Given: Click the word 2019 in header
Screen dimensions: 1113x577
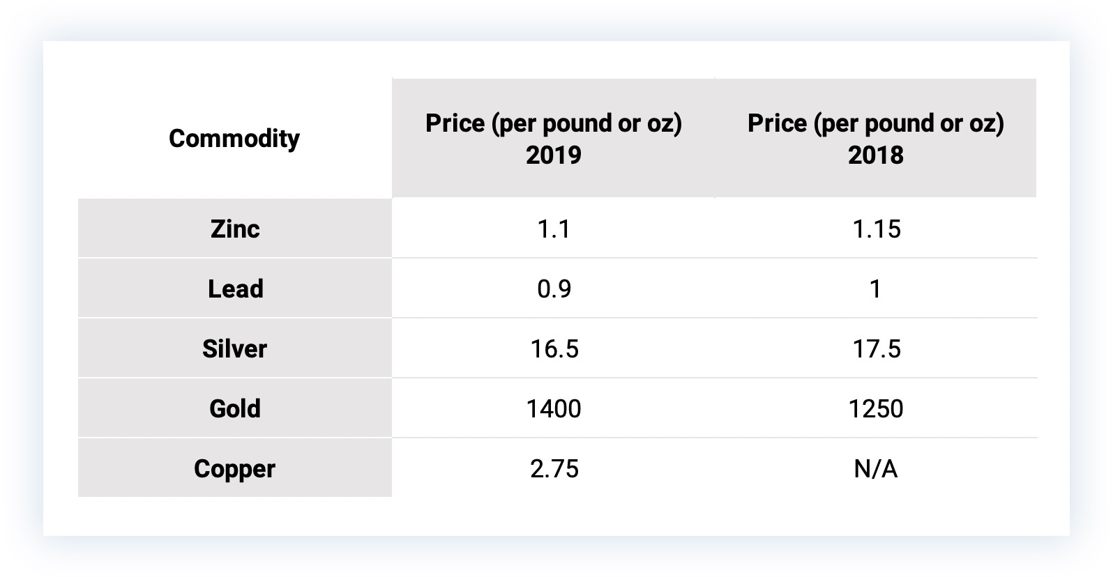Looking at the screenshot, I should click(x=554, y=155).
